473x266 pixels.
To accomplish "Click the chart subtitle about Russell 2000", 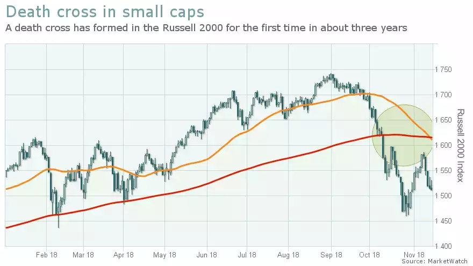I will click(x=206, y=28).
